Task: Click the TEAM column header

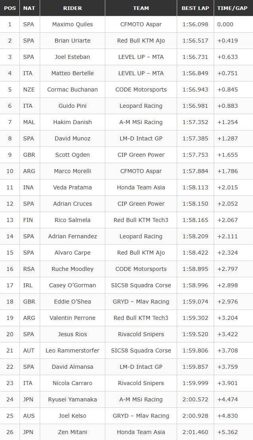Action: coord(141,8)
